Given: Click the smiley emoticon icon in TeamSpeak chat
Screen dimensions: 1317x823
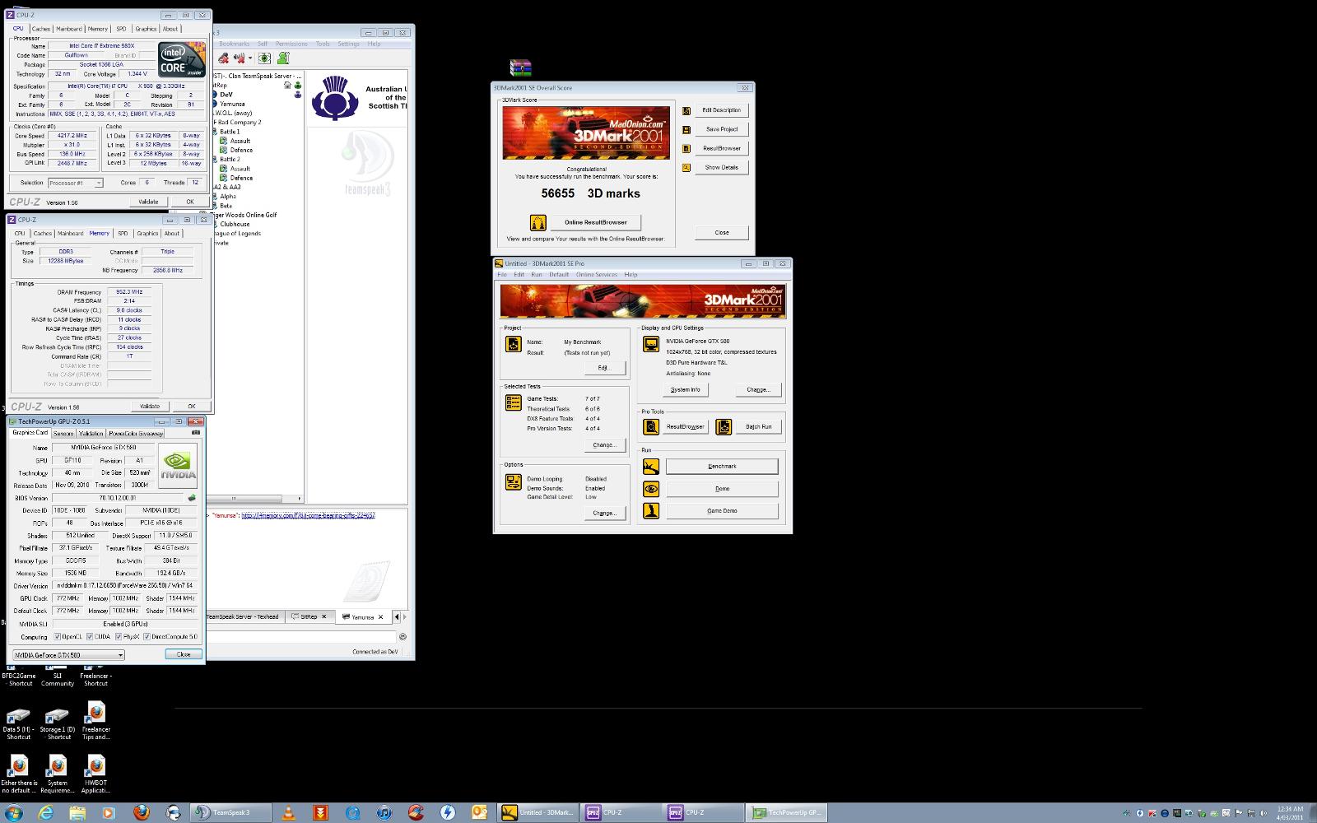Looking at the screenshot, I should (x=403, y=636).
